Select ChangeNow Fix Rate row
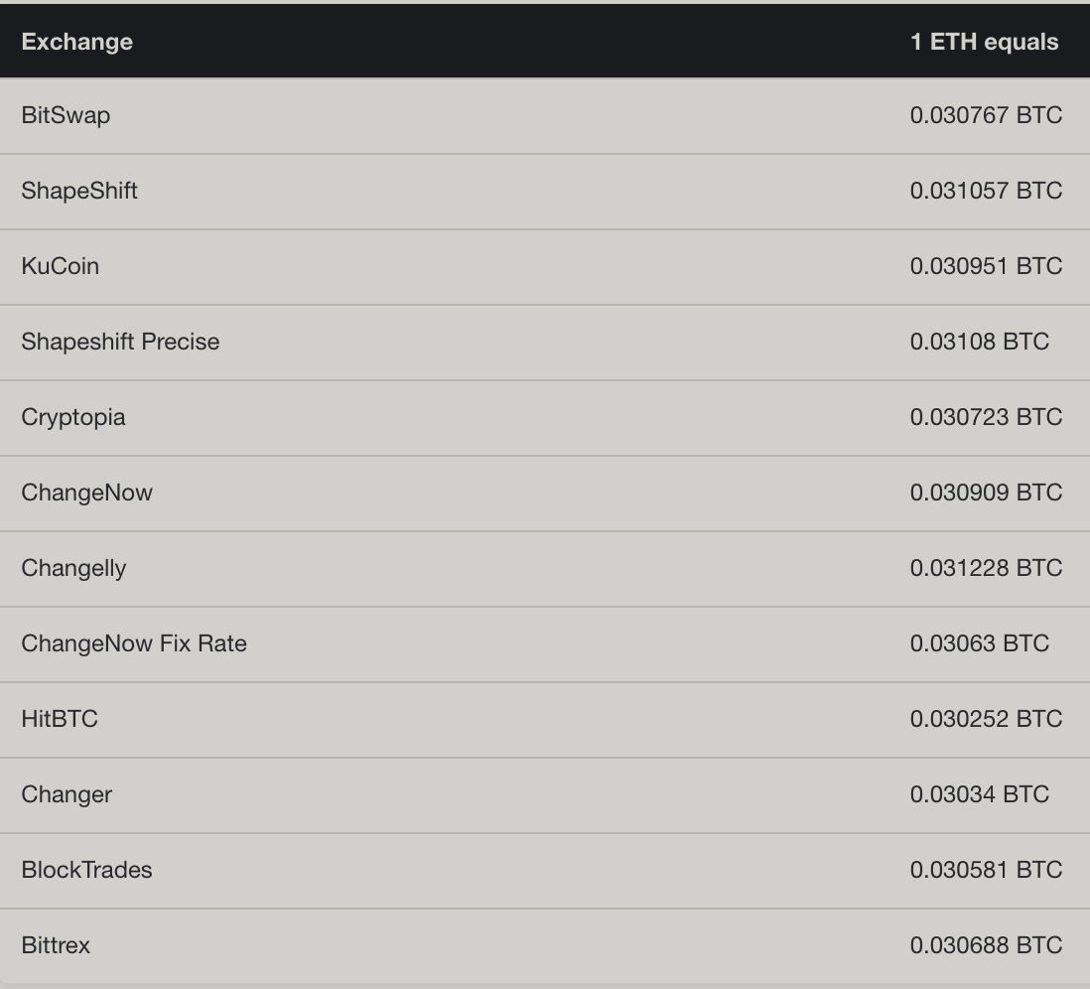Screen dimensions: 1090x989 point(545,644)
